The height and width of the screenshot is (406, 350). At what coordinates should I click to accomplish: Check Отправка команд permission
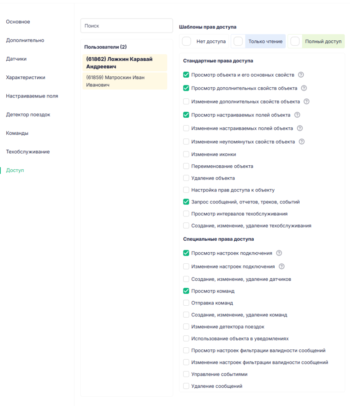186,303
